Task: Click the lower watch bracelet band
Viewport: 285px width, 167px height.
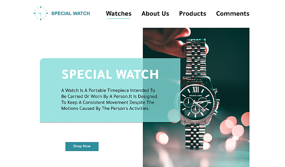Action: (x=195, y=137)
